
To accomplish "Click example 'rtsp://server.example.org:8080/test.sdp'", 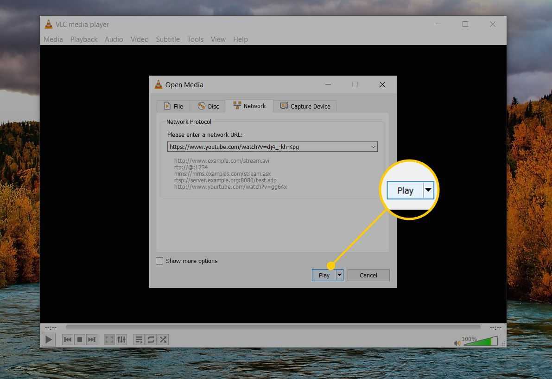I will click(225, 180).
